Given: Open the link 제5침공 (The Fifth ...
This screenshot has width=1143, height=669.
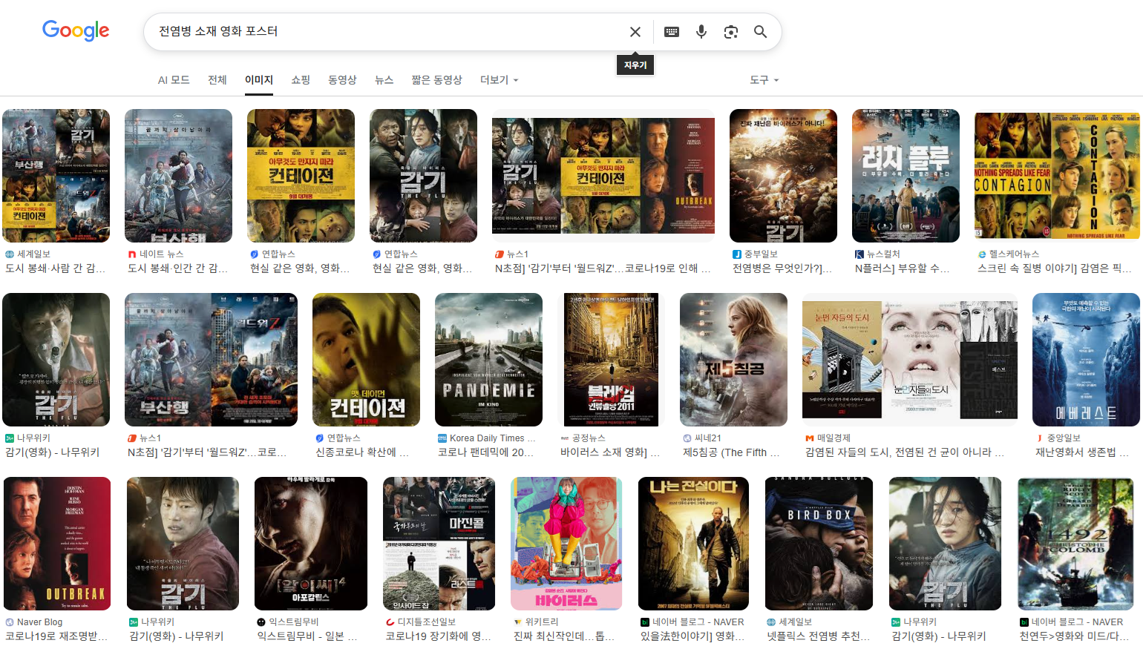Looking at the screenshot, I should (731, 452).
